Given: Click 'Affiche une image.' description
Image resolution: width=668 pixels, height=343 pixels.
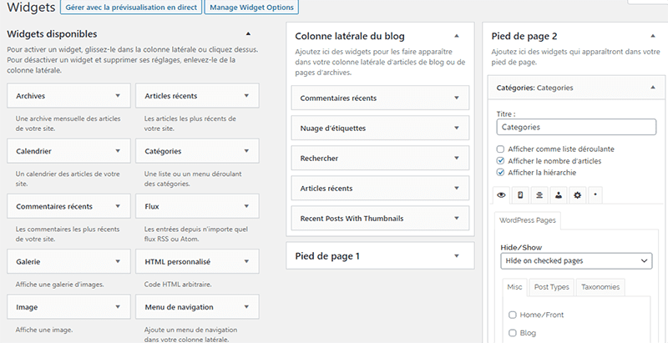Looking at the screenshot, I should pyautogui.click(x=44, y=330).
